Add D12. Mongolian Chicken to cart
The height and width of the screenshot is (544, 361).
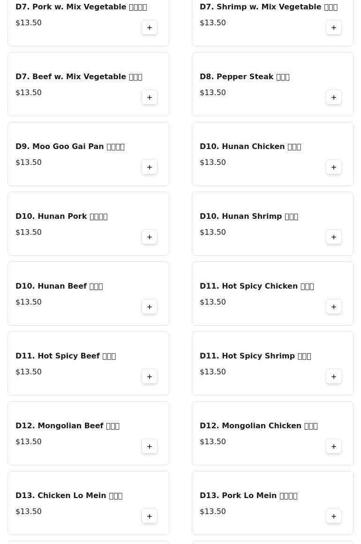tap(334, 446)
